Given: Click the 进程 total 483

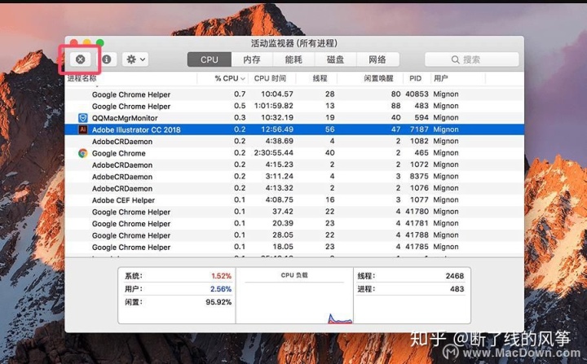Looking at the screenshot, I should pyautogui.click(x=457, y=289).
